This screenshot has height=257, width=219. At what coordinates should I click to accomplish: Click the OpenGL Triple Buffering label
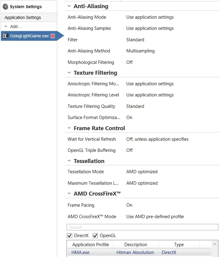(x=91, y=150)
